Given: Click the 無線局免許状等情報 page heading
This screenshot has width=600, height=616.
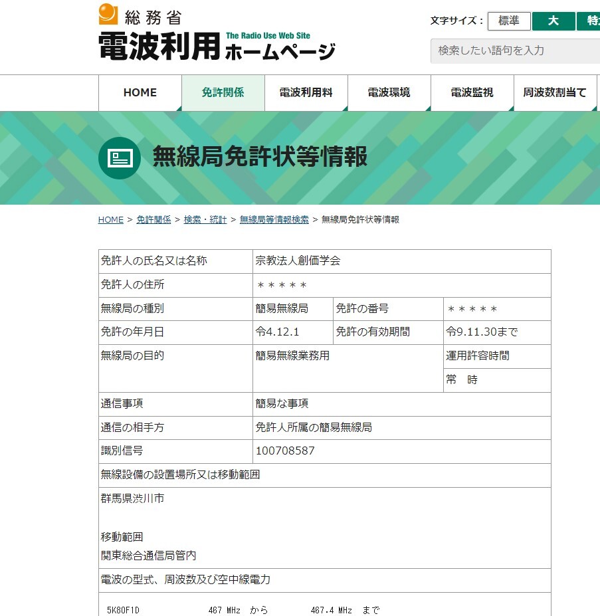Looking at the screenshot, I should [x=260, y=156].
